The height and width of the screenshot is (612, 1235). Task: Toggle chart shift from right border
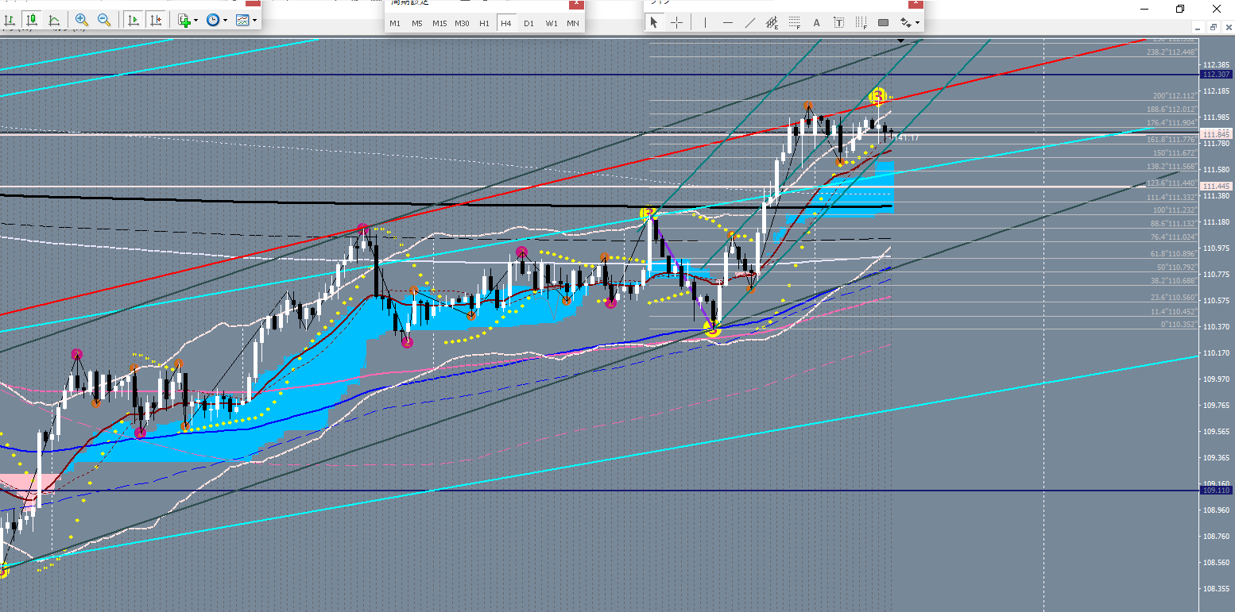[x=157, y=20]
